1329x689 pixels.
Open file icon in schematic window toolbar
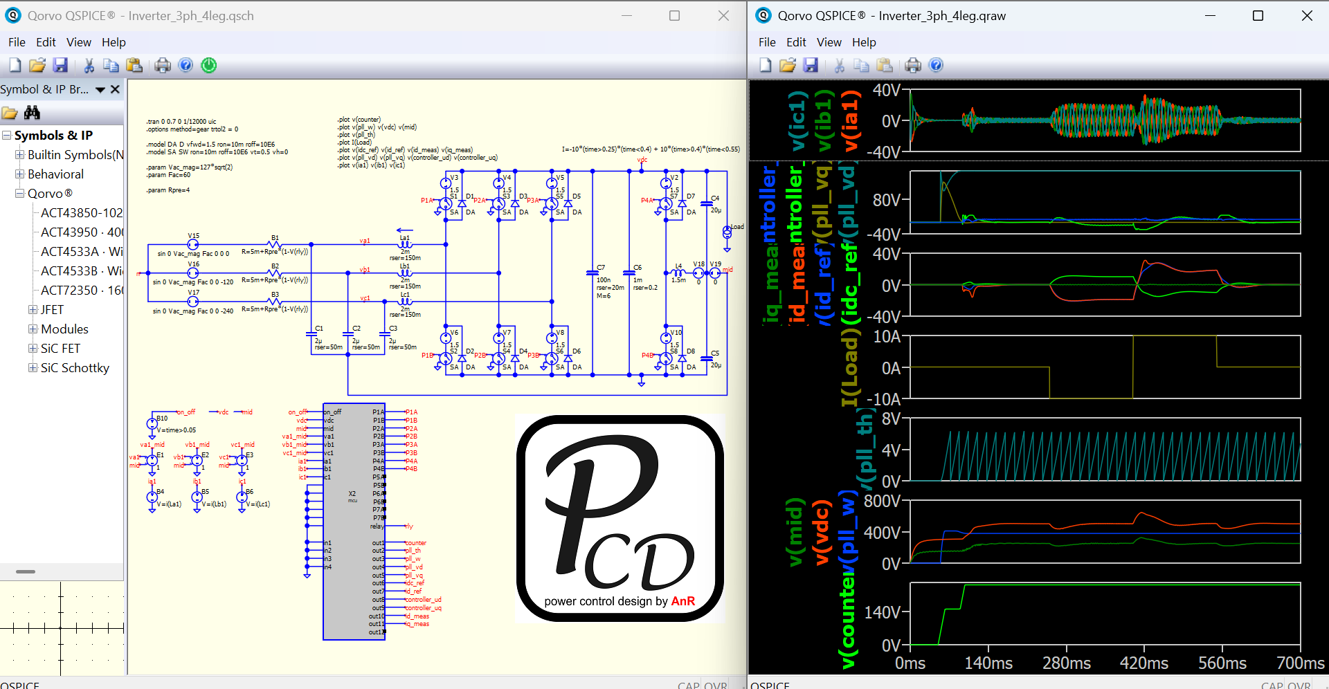pyautogui.click(x=37, y=65)
